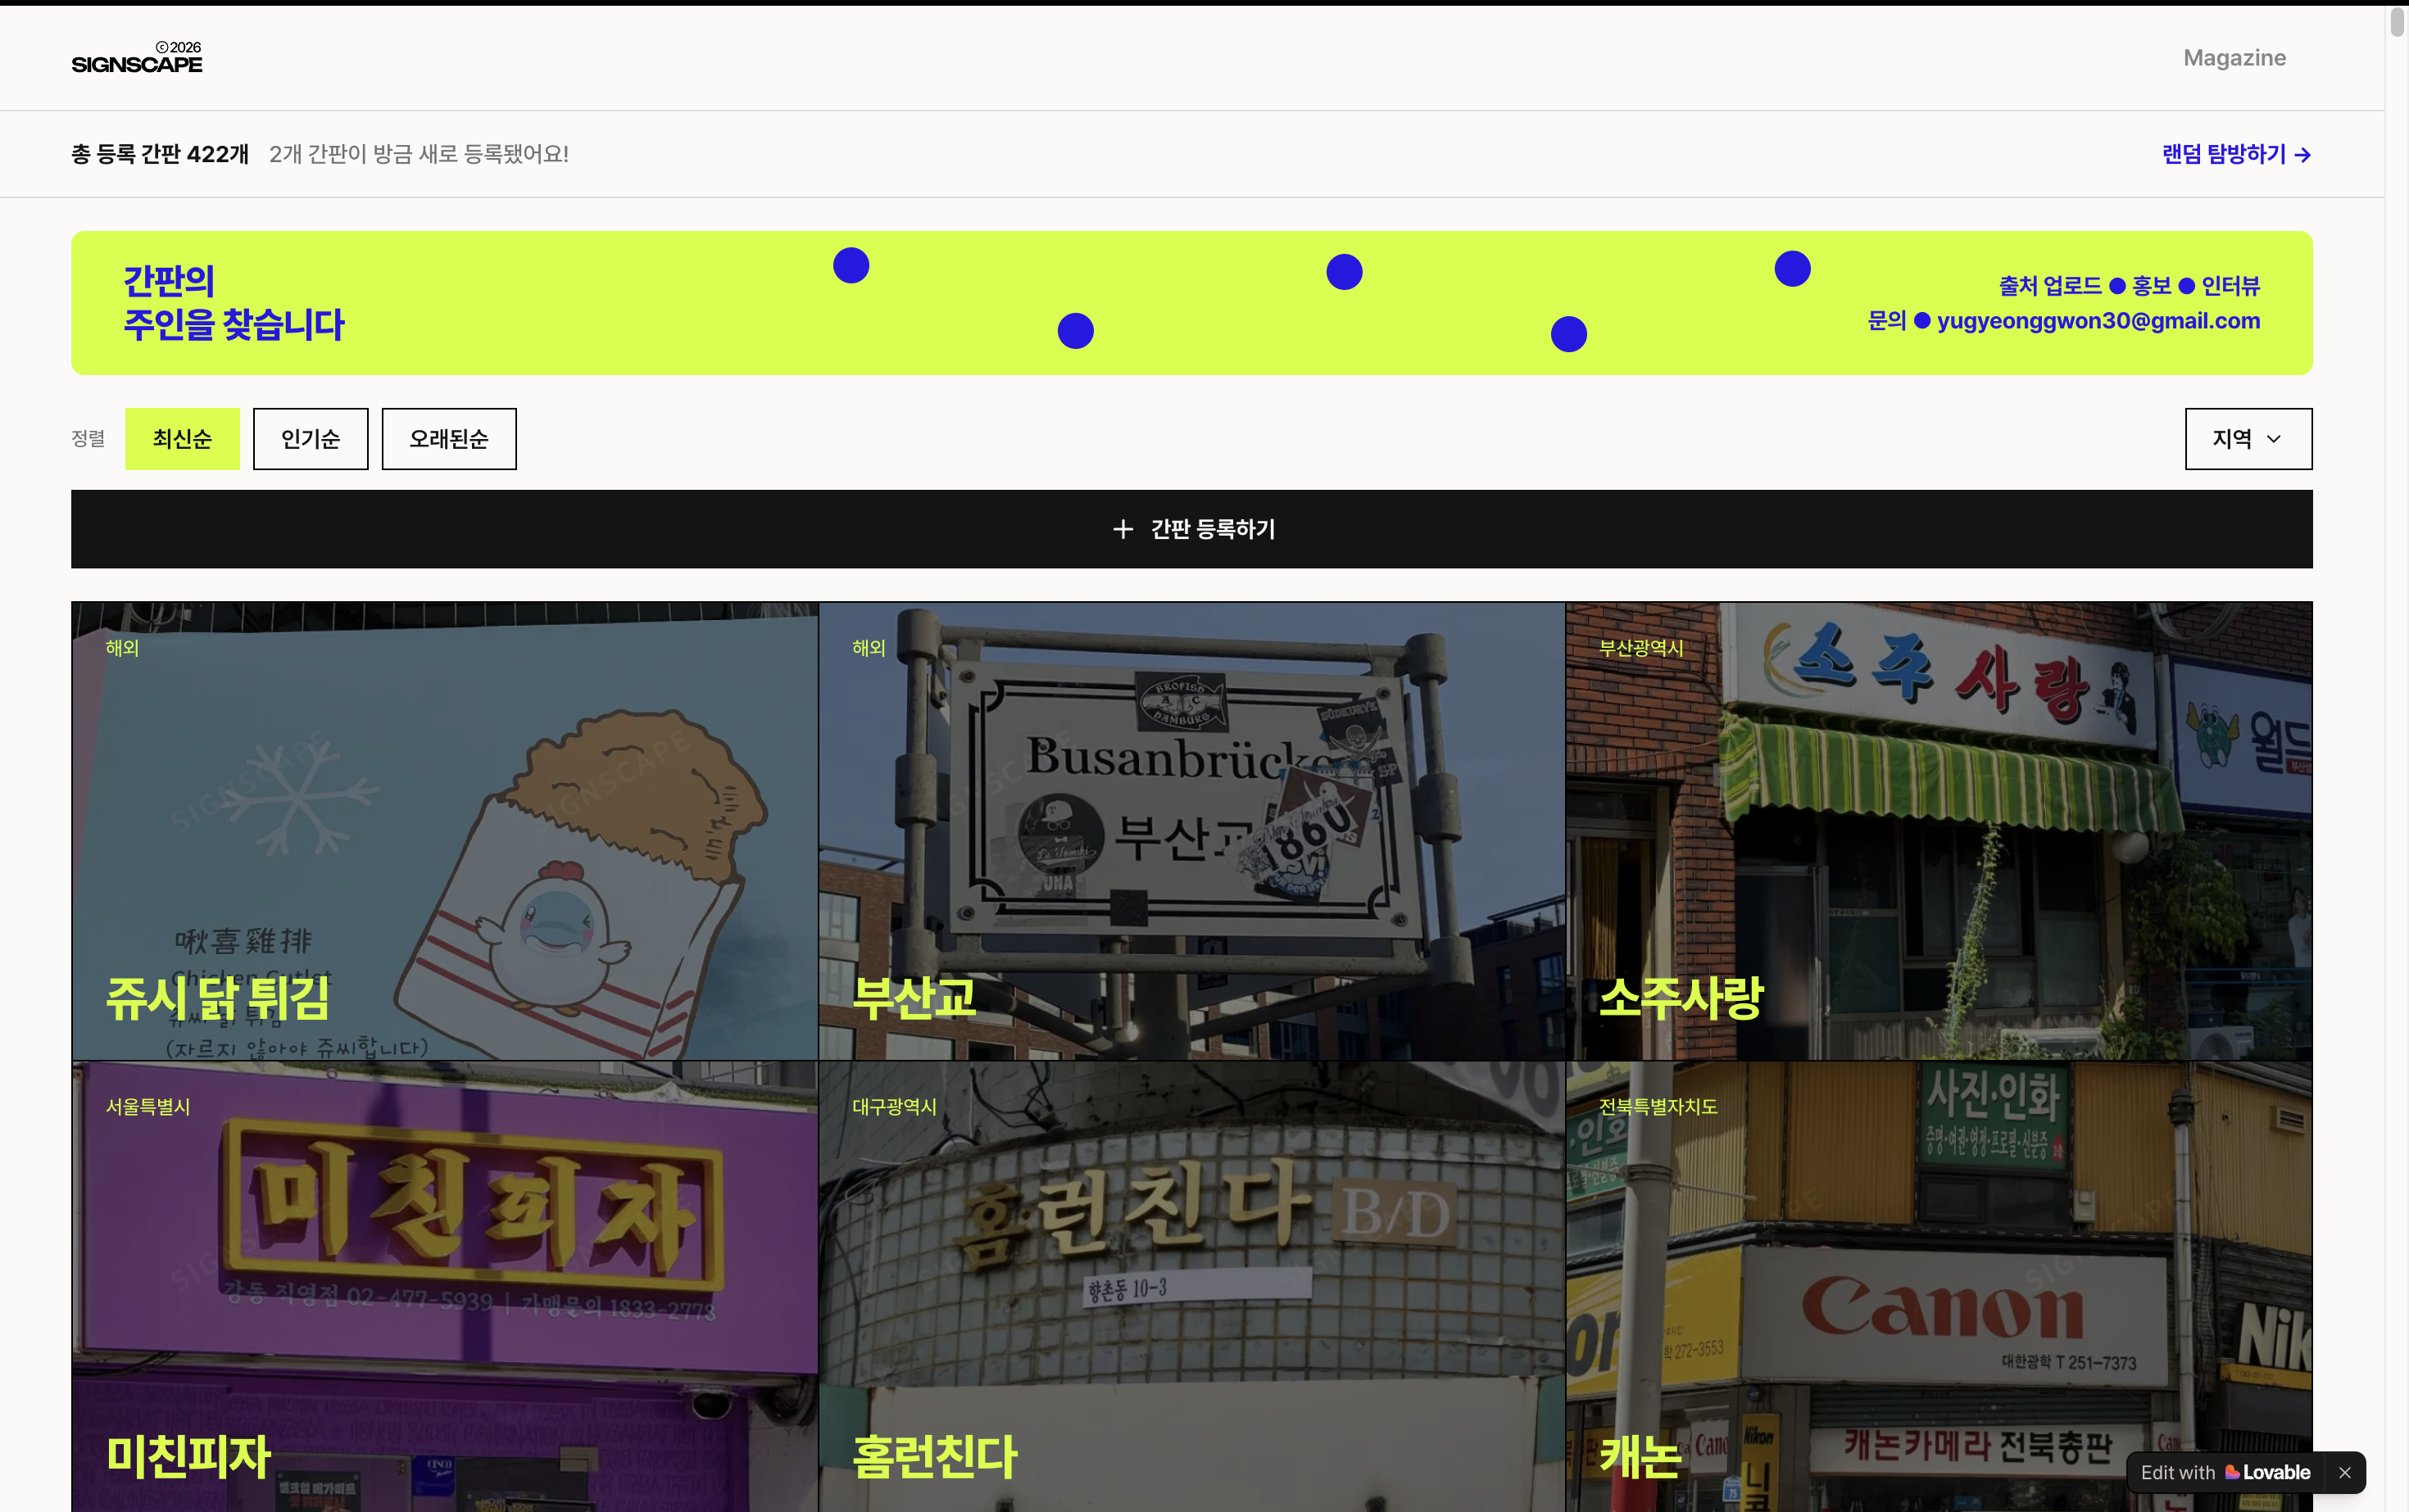Screen dimensions: 2409x1512
Task: Sort by 인기순
Action: coord(310,439)
